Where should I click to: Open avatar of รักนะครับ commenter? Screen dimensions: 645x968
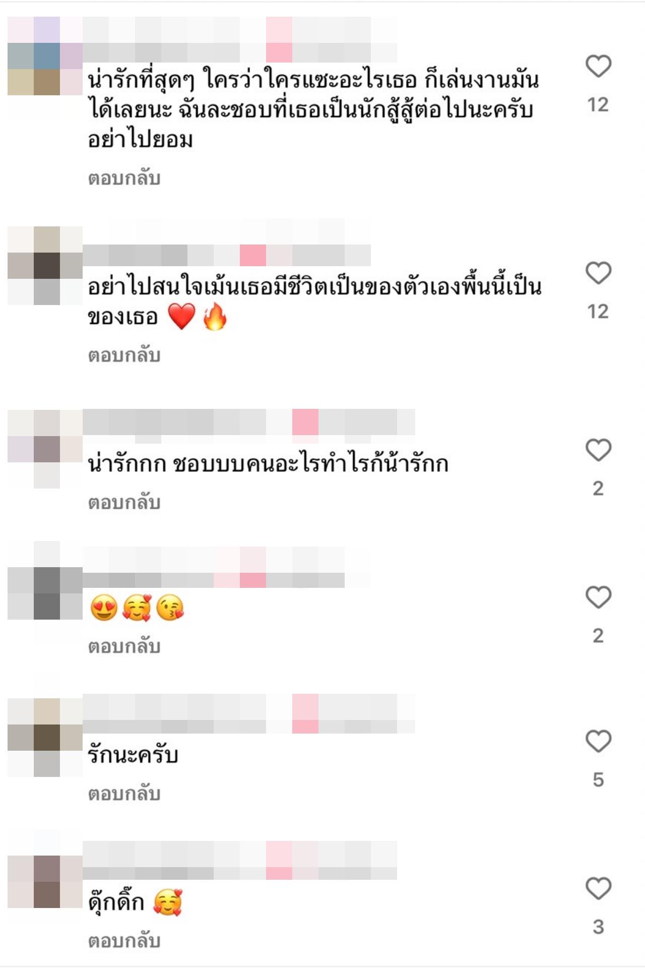click(x=45, y=737)
